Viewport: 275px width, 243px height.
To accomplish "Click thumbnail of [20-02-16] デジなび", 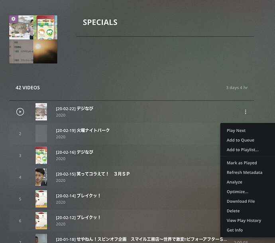I will 41,155.
